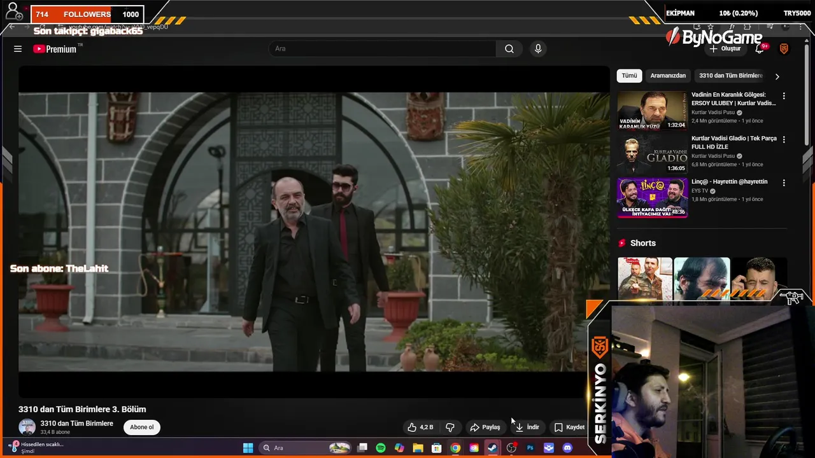815x458 pixels.
Task: Select the Tümü filter chip
Action: (629, 76)
